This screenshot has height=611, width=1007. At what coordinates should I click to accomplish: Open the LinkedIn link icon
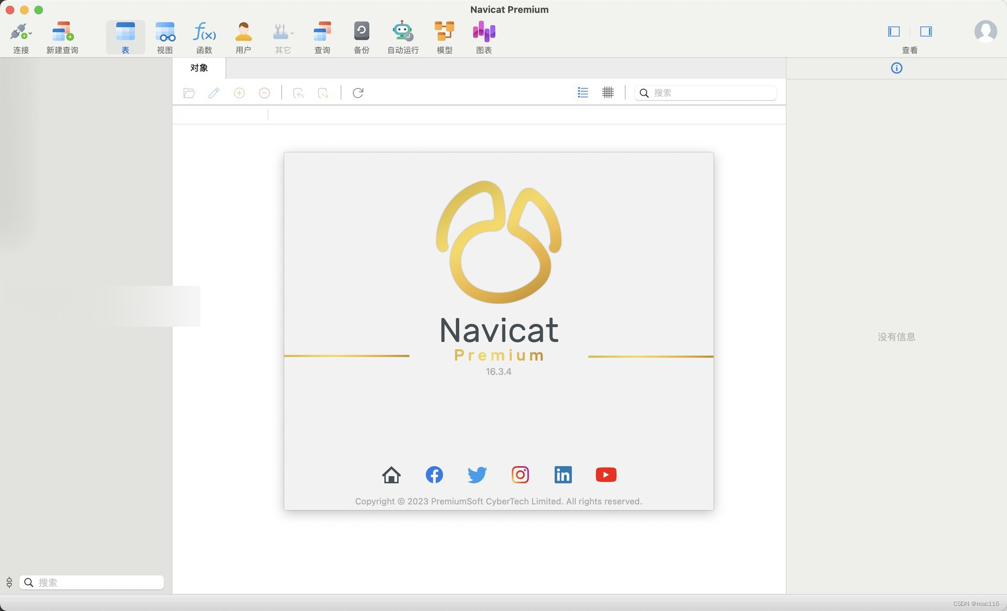coord(563,475)
